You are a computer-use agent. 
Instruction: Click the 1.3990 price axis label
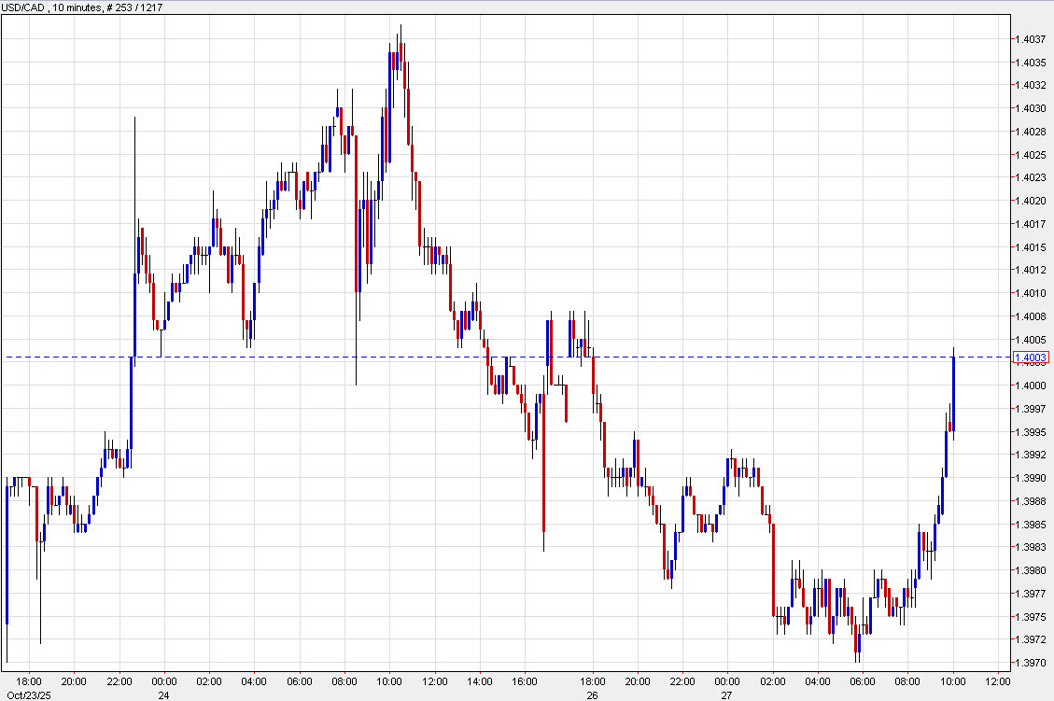(1031, 478)
